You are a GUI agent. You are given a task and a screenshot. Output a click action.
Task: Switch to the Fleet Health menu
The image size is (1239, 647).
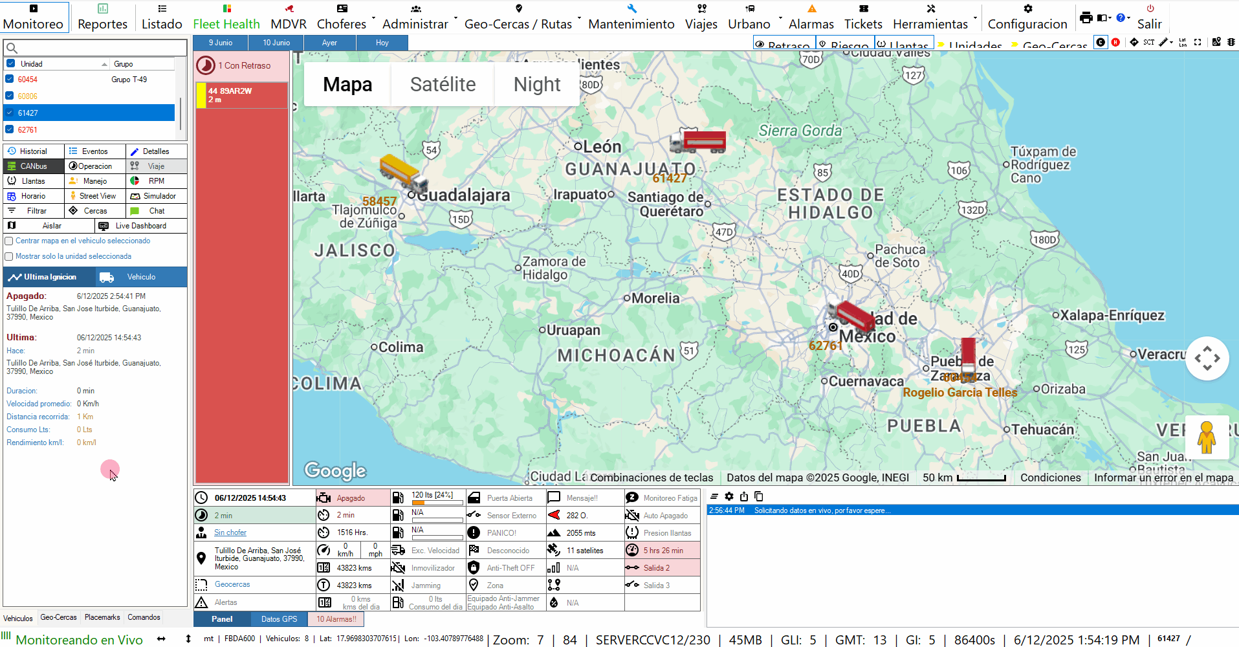click(x=226, y=17)
